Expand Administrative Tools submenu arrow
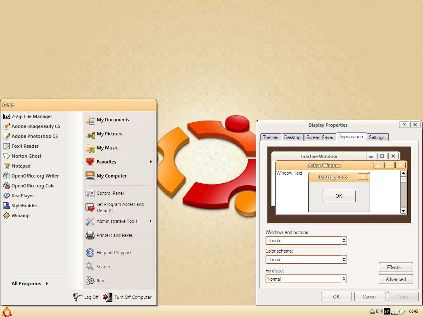Viewport: 423px width, 317px height. [x=150, y=221]
